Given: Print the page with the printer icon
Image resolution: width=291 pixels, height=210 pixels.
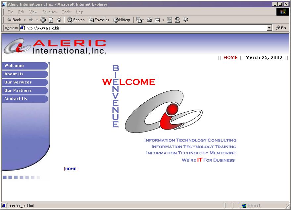Looking at the screenshot, I should 149,20.
